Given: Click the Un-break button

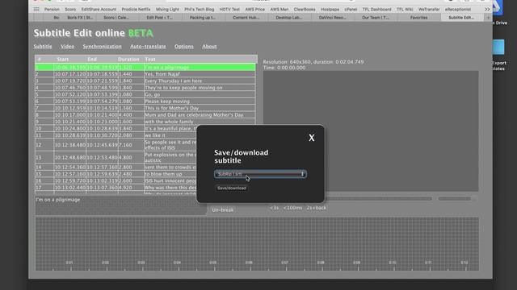Looking at the screenshot, I should (x=223, y=209).
